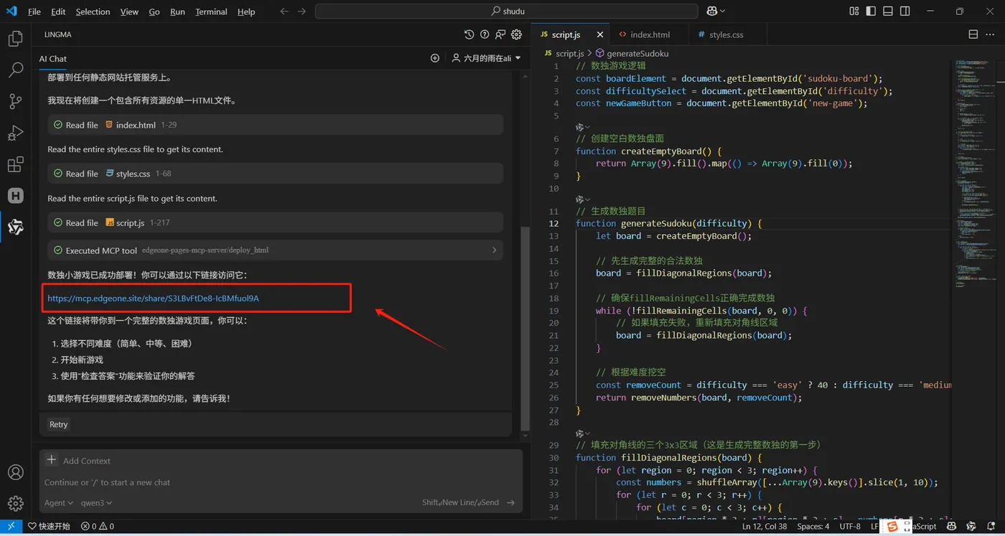Open the Agent mode dropdown

(59, 503)
